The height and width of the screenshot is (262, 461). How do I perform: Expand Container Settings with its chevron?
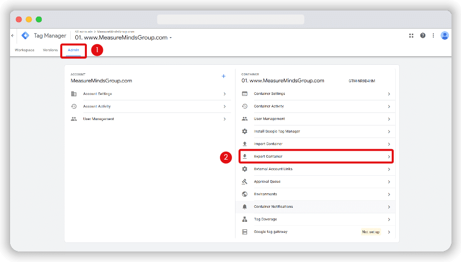click(389, 94)
